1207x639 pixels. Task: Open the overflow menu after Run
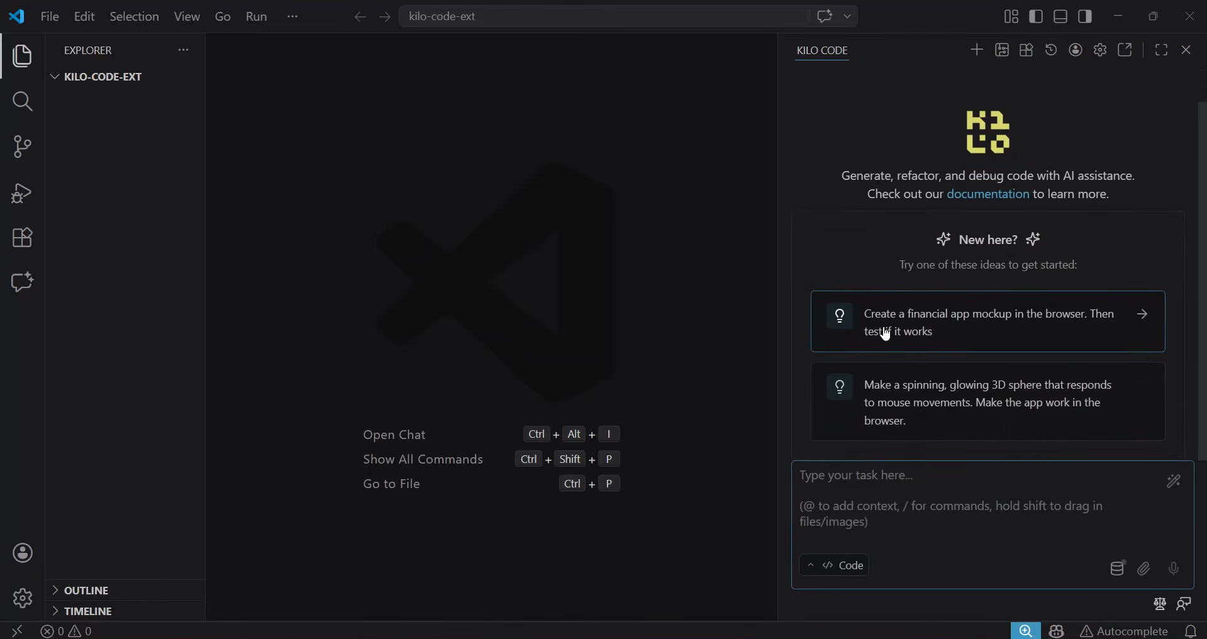[x=292, y=16]
